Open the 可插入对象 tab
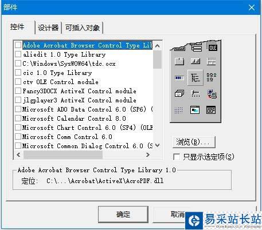262x230 pixels. click(x=83, y=28)
